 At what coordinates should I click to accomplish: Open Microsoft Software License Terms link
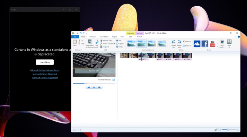click(45, 70)
